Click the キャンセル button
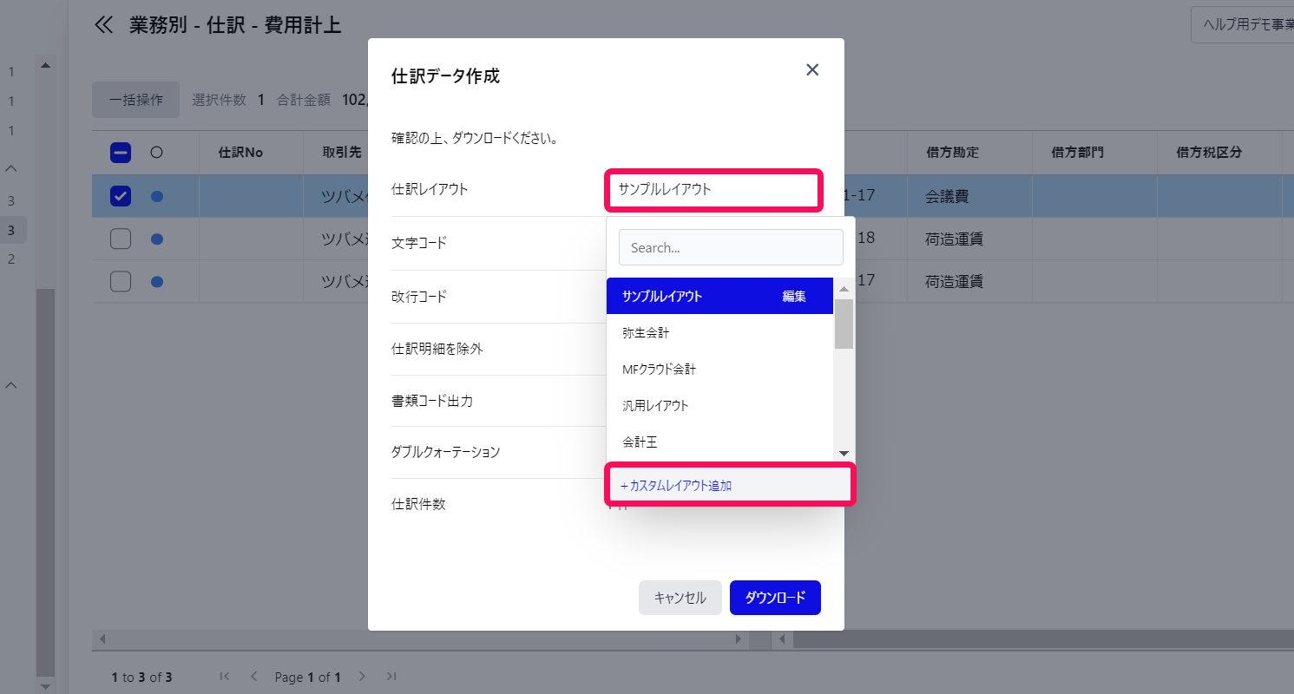The height and width of the screenshot is (694, 1294). [x=680, y=598]
